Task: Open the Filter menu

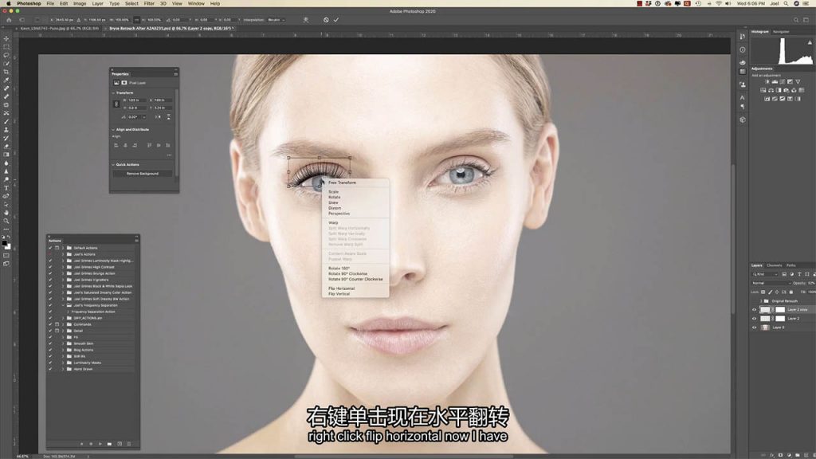Action: click(149, 4)
